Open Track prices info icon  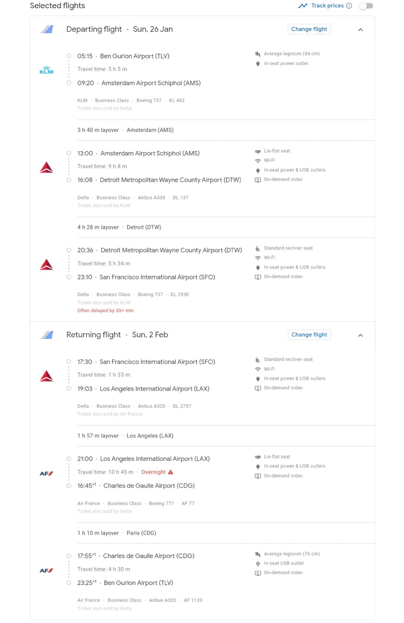pos(349,6)
